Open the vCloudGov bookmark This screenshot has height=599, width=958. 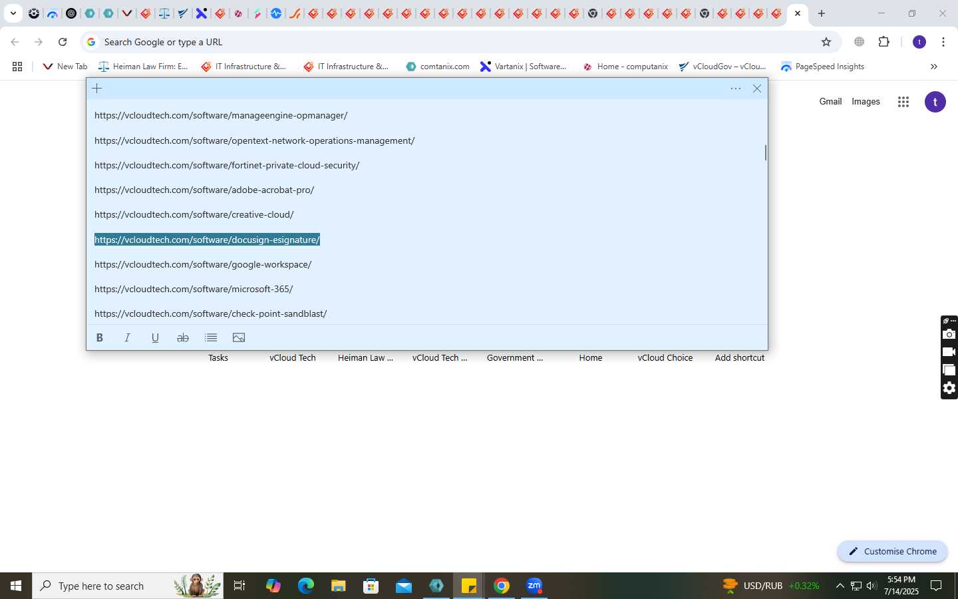pos(722,67)
